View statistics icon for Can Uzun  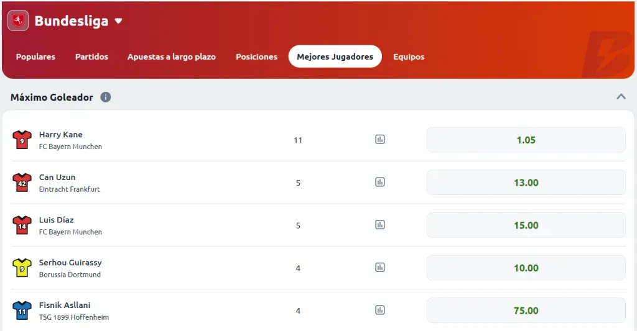[380, 182]
